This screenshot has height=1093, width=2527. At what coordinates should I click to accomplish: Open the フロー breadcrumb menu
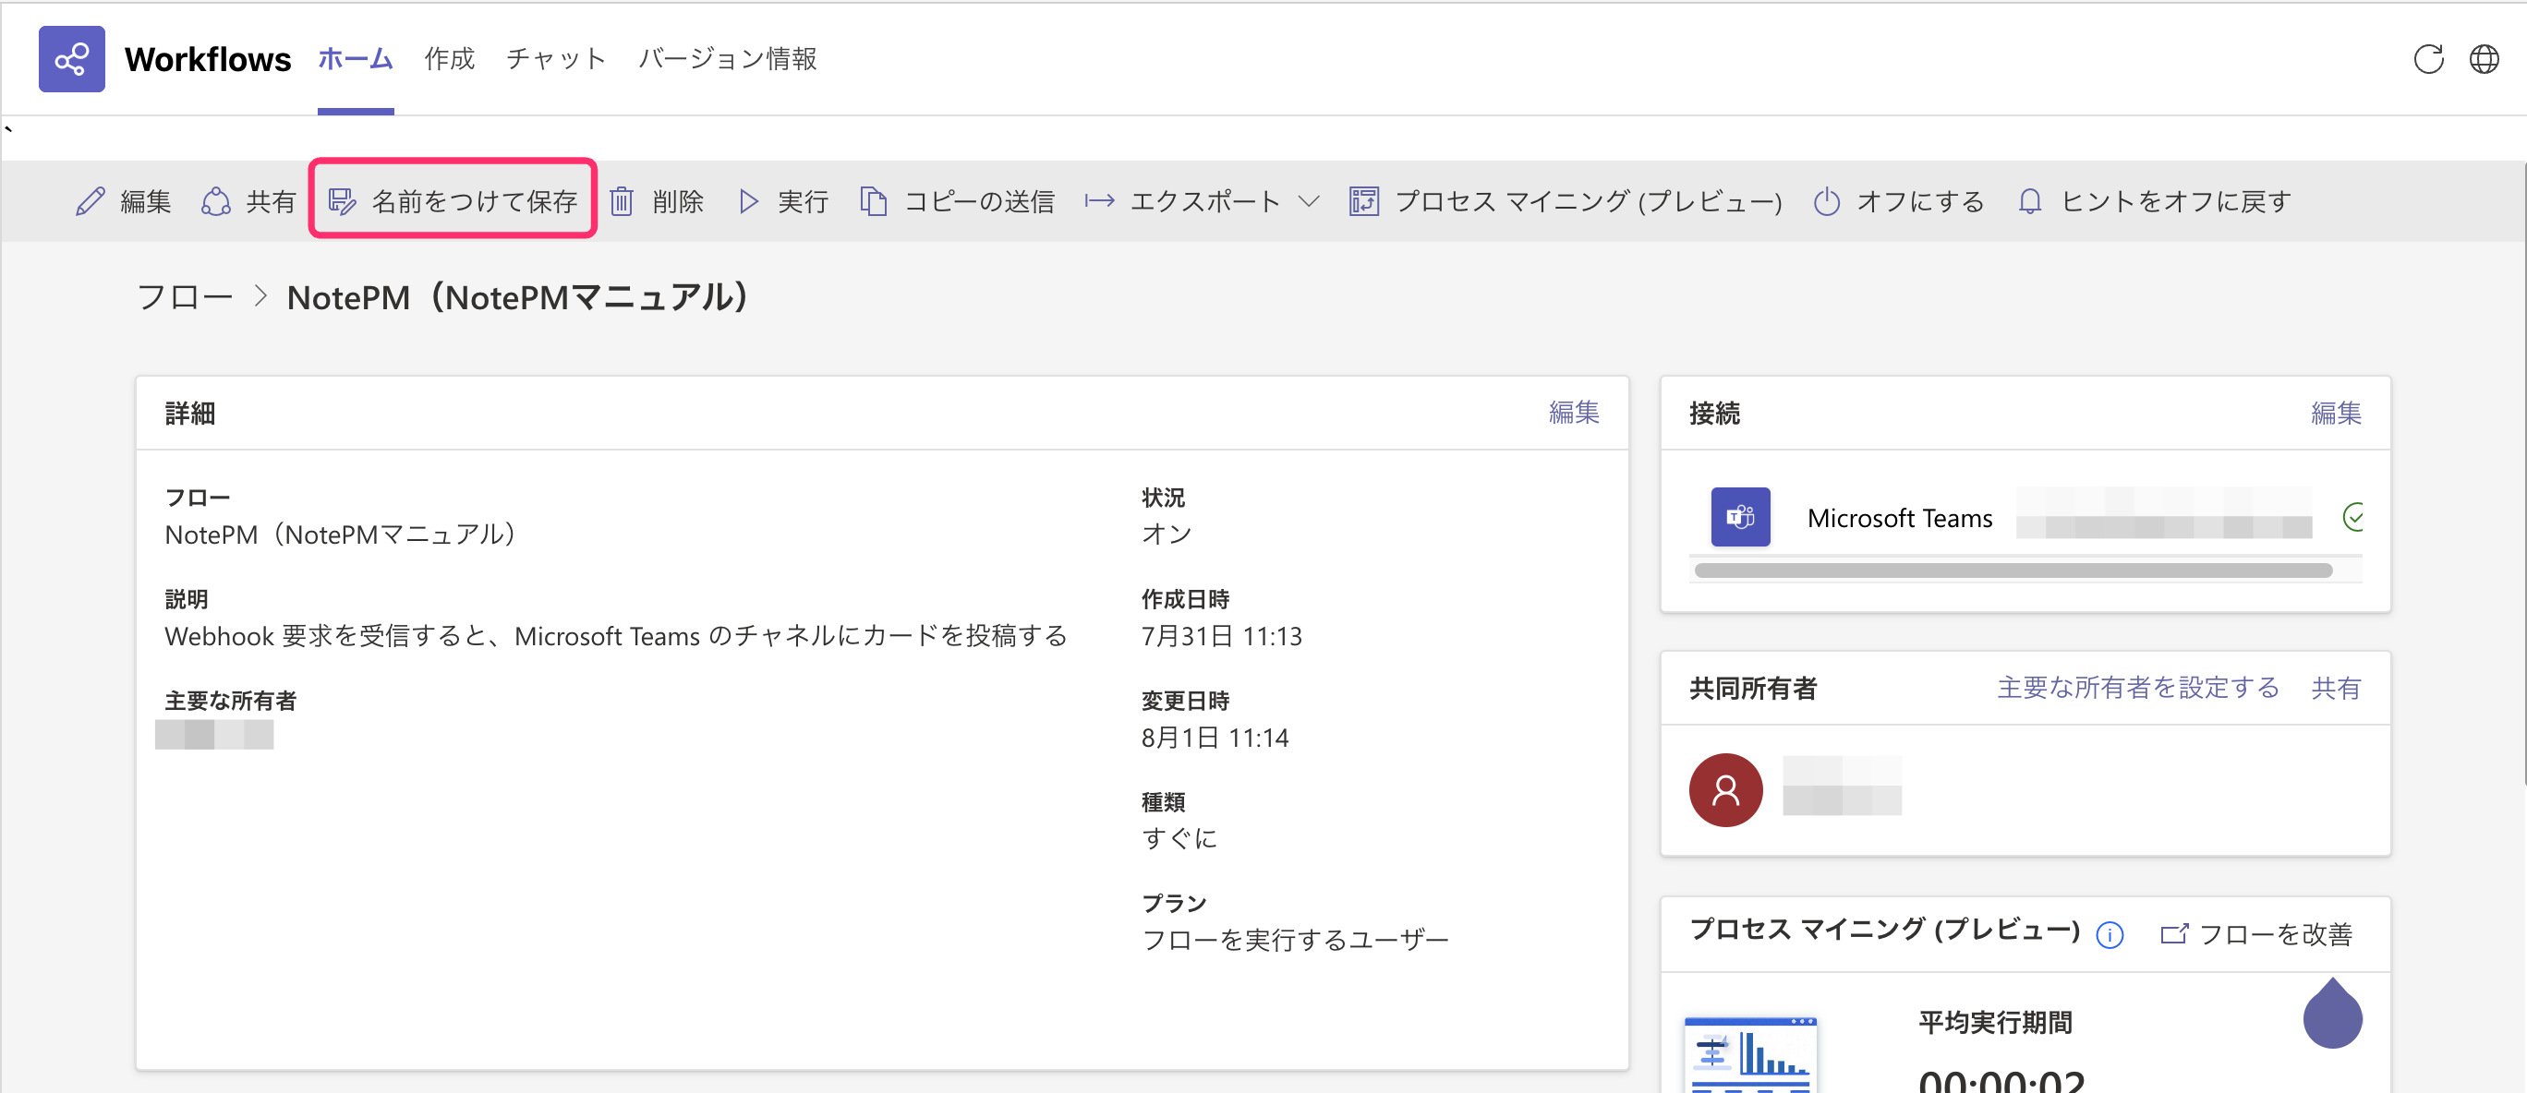pyautogui.click(x=187, y=295)
